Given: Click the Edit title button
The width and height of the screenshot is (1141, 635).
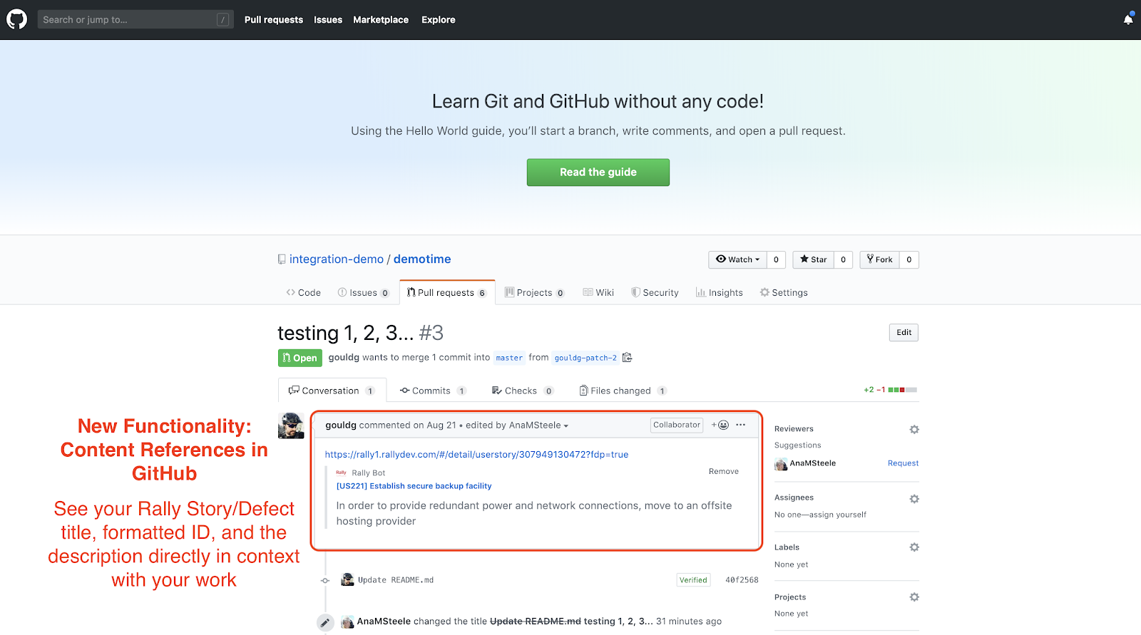Looking at the screenshot, I should (904, 333).
